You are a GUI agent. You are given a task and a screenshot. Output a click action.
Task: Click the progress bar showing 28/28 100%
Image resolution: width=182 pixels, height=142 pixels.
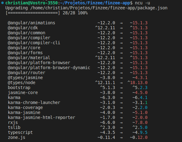tap(47, 13)
